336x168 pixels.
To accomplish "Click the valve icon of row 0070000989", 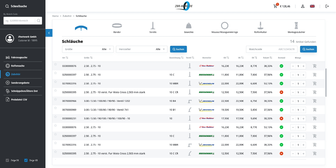I will 190,110.
